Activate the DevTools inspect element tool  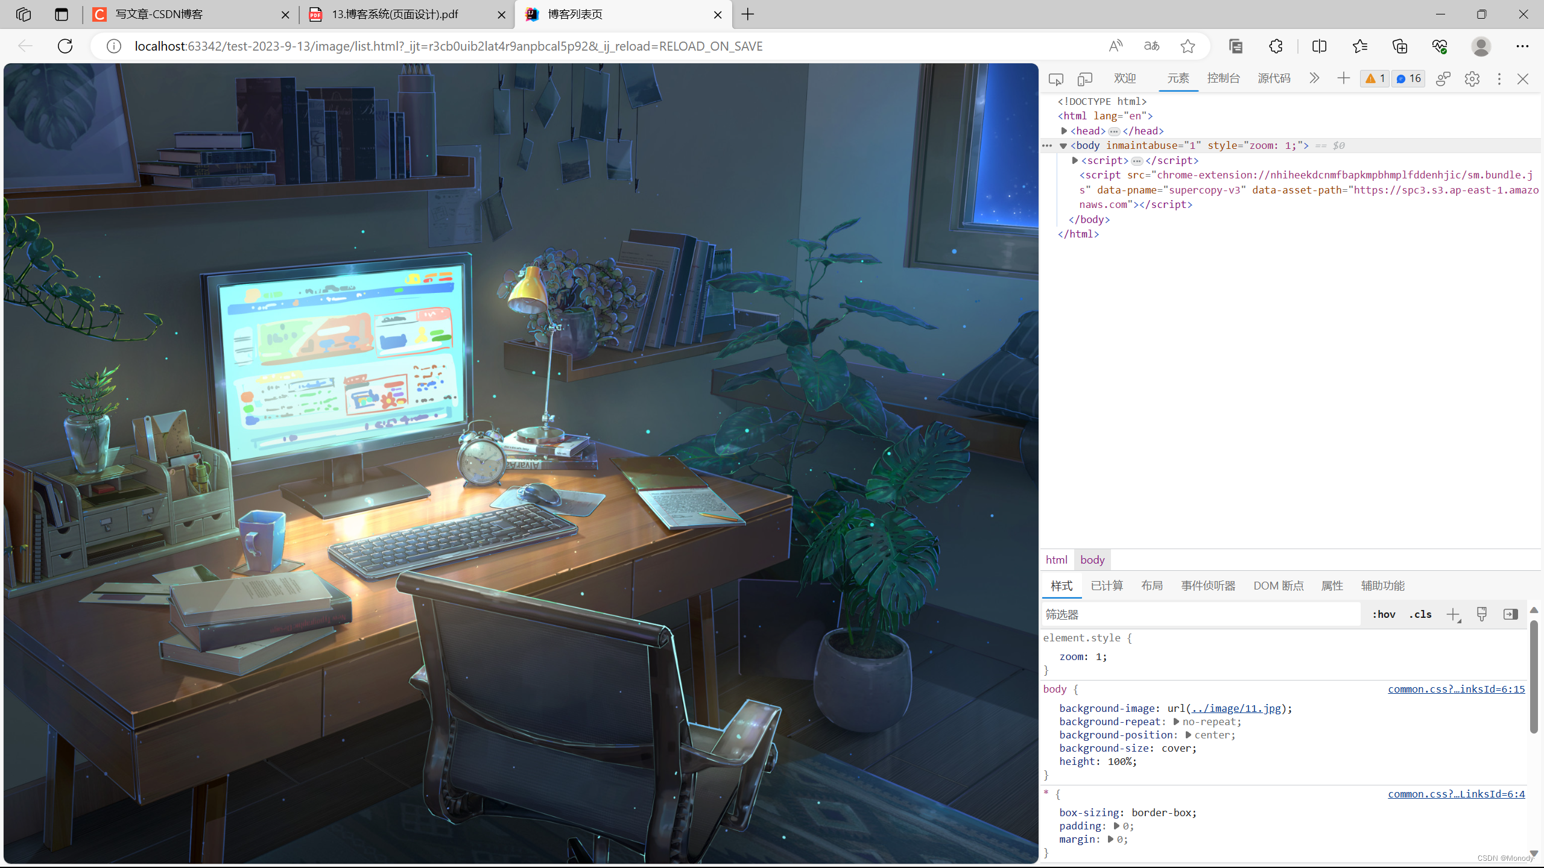(x=1055, y=79)
